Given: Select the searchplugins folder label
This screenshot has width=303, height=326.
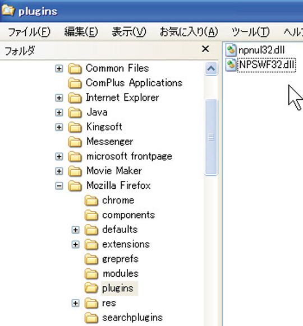Looking at the screenshot, I should point(132,318).
